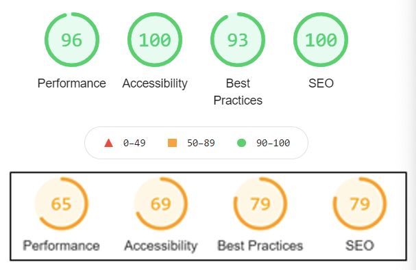This screenshot has height=270, width=416.
Task: Open the Best Practices gauge showing 93
Action: pyautogui.click(x=238, y=40)
